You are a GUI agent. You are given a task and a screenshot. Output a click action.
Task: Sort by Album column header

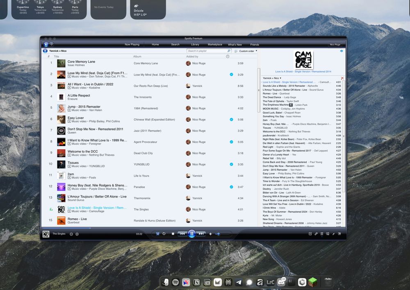click(x=137, y=57)
